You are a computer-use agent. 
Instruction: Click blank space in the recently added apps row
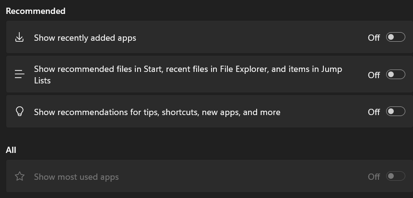tap(249, 38)
